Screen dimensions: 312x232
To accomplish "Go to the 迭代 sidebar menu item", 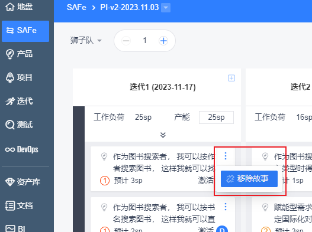I will pos(19,101).
